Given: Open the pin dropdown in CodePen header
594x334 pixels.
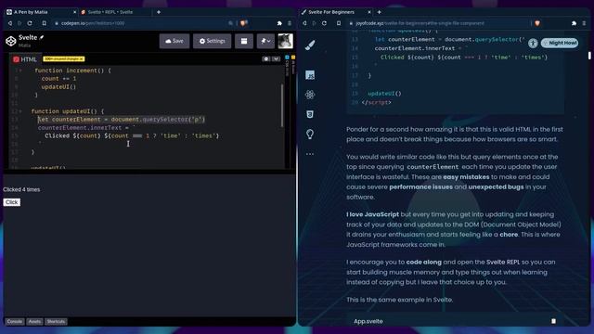Looking at the screenshot, I should pyautogui.click(x=265, y=41).
